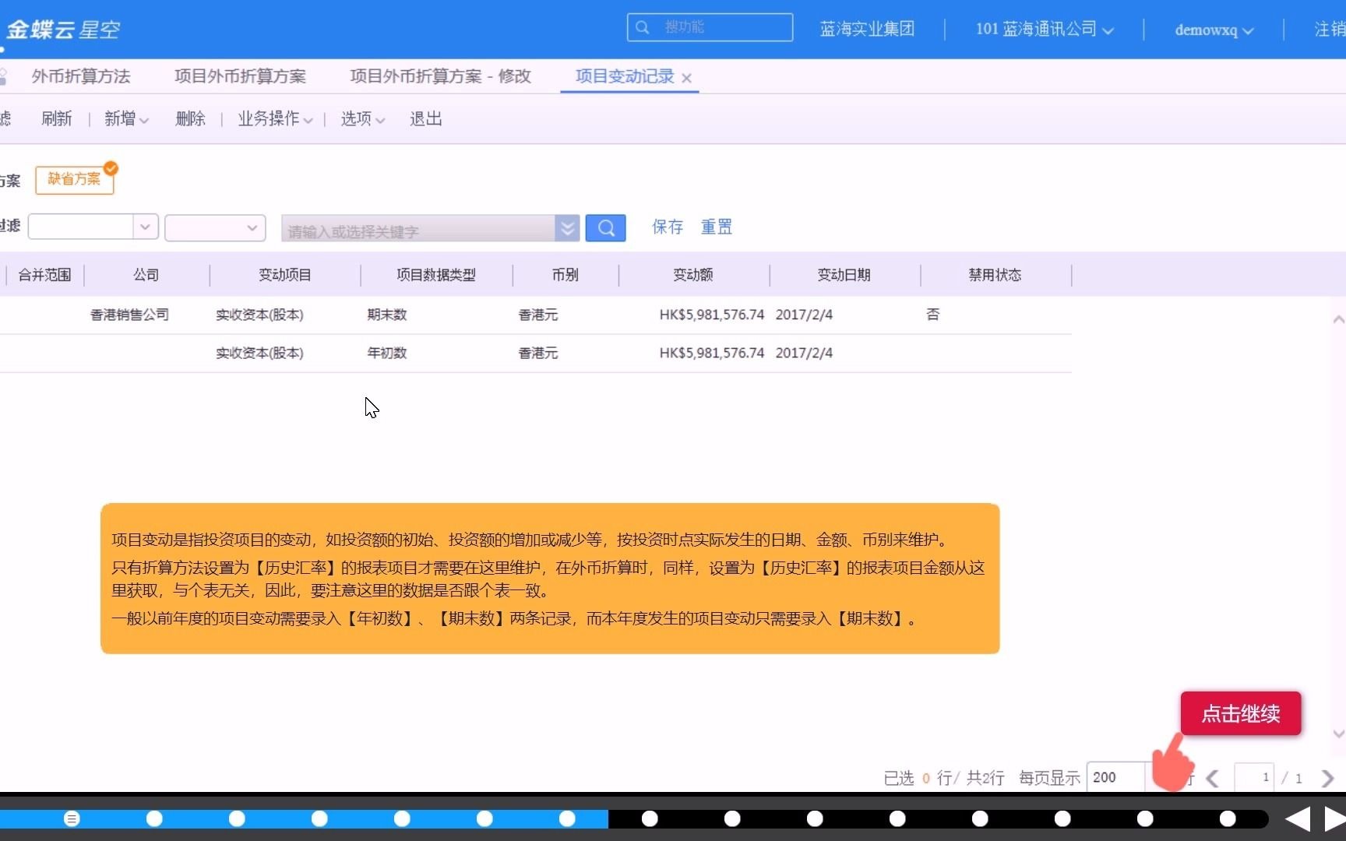Click the 期末数 data type cell
Image resolution: width=1346 pixels, height=841 pixels.
coord(387,315)
